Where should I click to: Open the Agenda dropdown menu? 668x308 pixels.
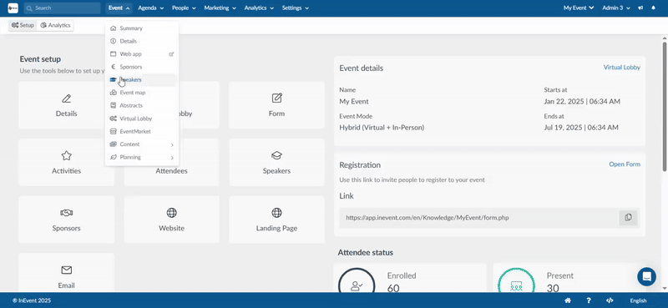[151, 8]
